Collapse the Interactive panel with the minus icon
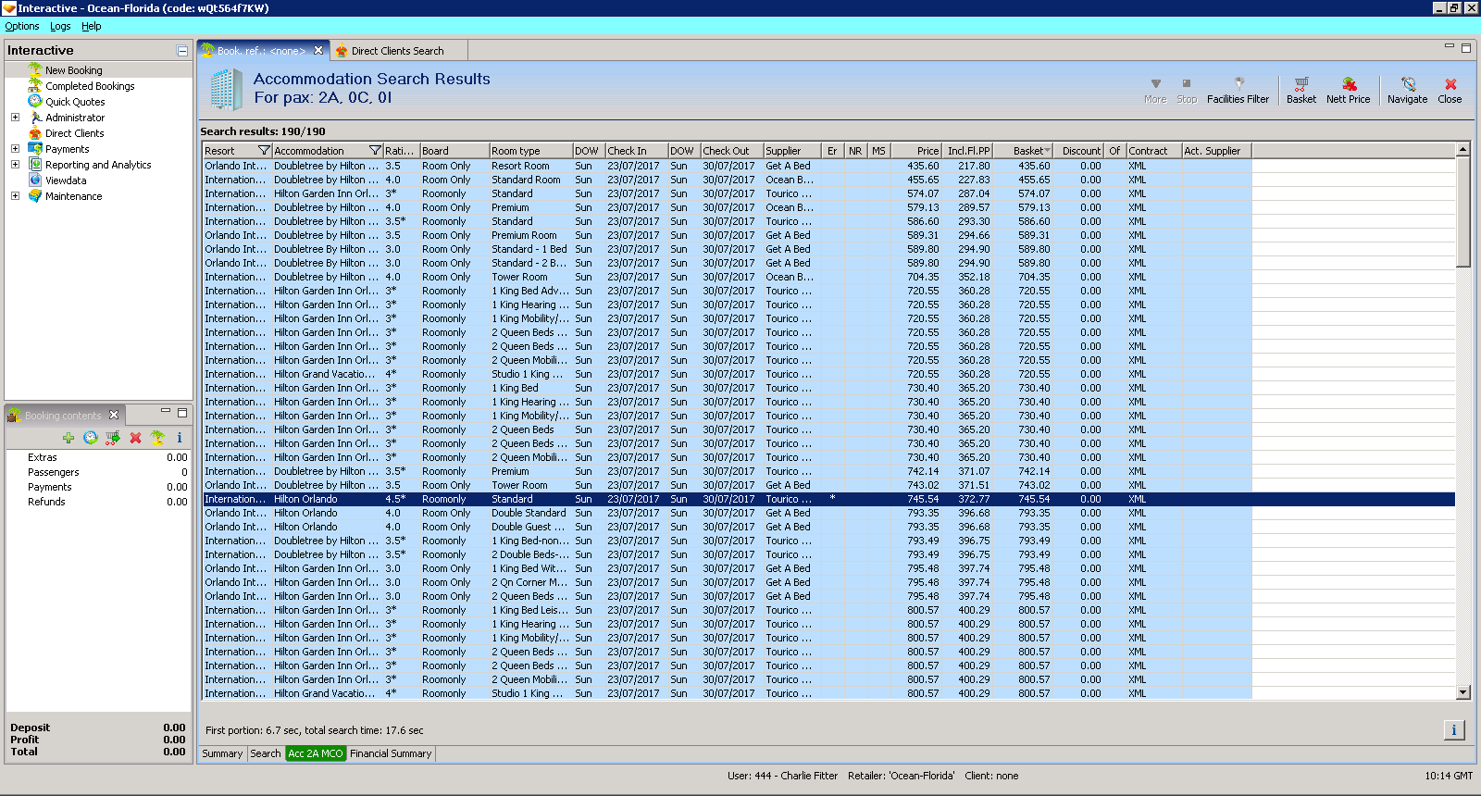This screenshot has width=1481, height=796. point(182,51)
